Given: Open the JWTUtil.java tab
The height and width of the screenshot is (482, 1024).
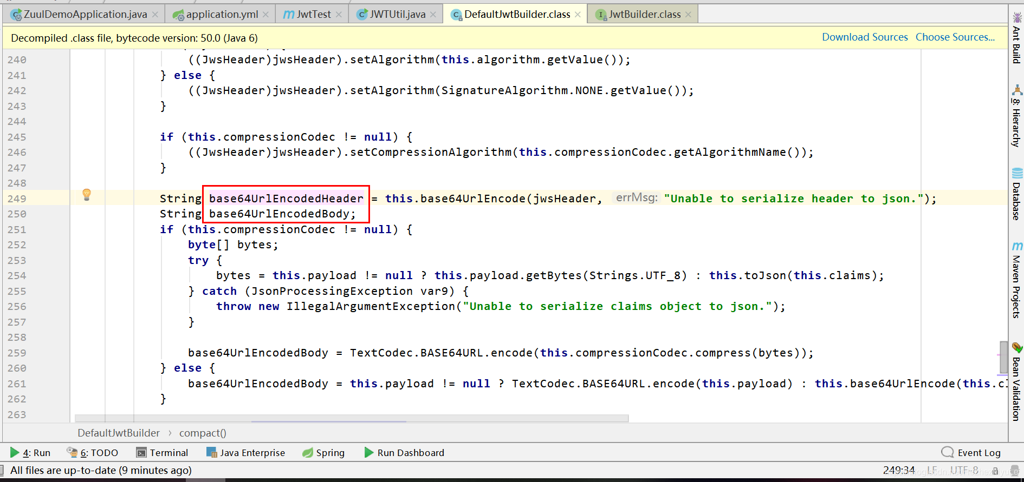Looking at the screenshot, I should click(397, 15).
